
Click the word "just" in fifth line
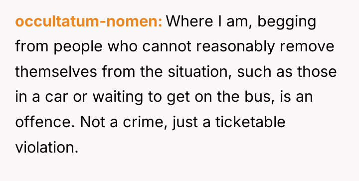point(185,123)
